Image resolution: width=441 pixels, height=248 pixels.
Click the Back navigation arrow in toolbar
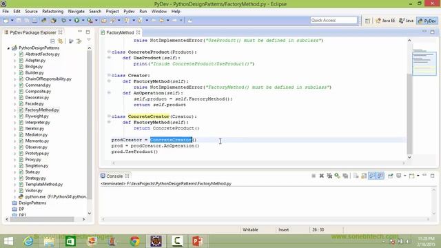pyautogui.click(x=161, y=20)
